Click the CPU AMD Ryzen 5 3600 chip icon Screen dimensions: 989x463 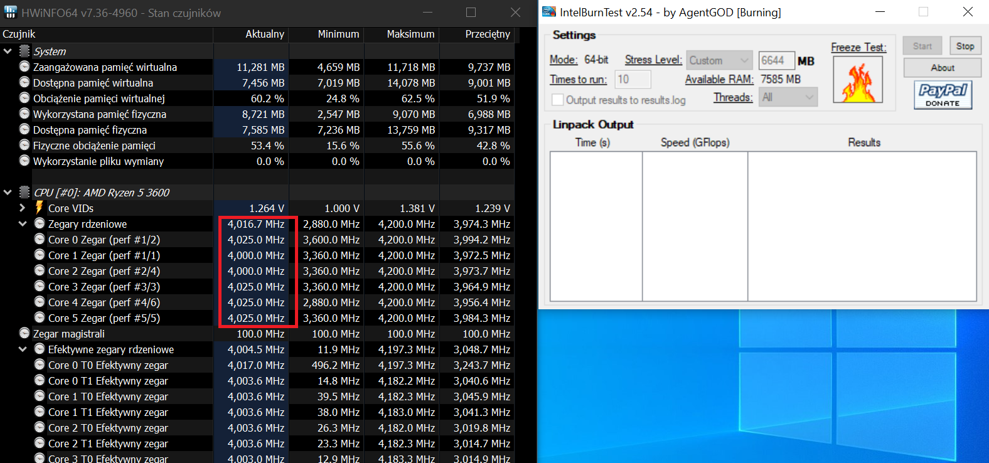[24, 193]
